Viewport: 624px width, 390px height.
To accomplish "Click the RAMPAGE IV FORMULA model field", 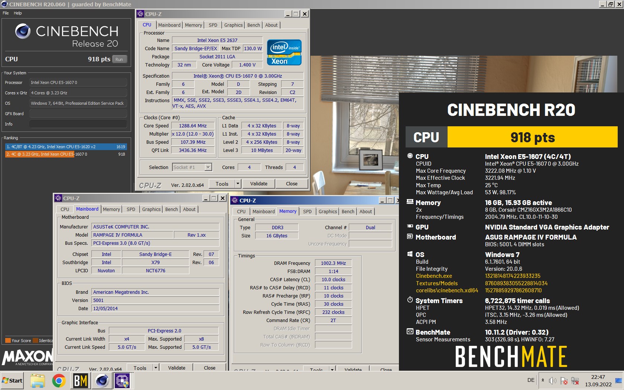I will click(133, 235).
